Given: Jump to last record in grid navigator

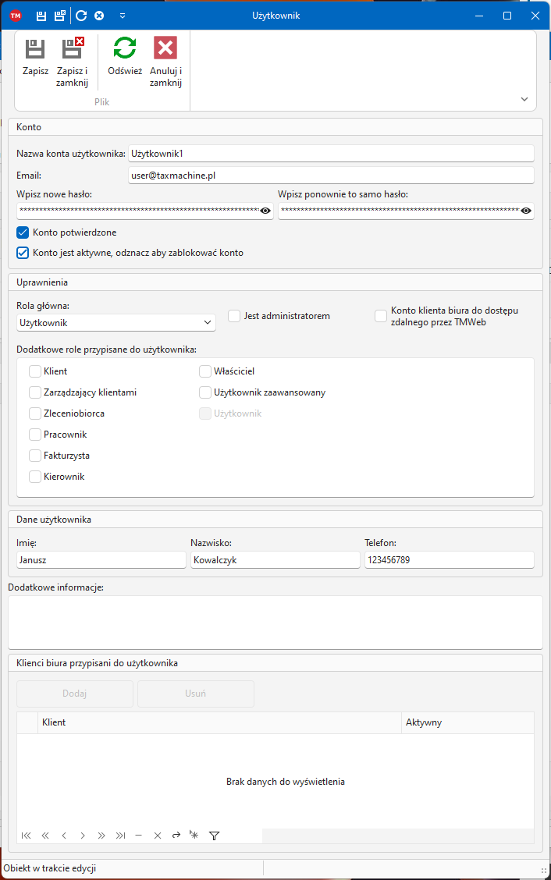Looking at the screenshot, I should pyautogui.click(x=120, y=836).
